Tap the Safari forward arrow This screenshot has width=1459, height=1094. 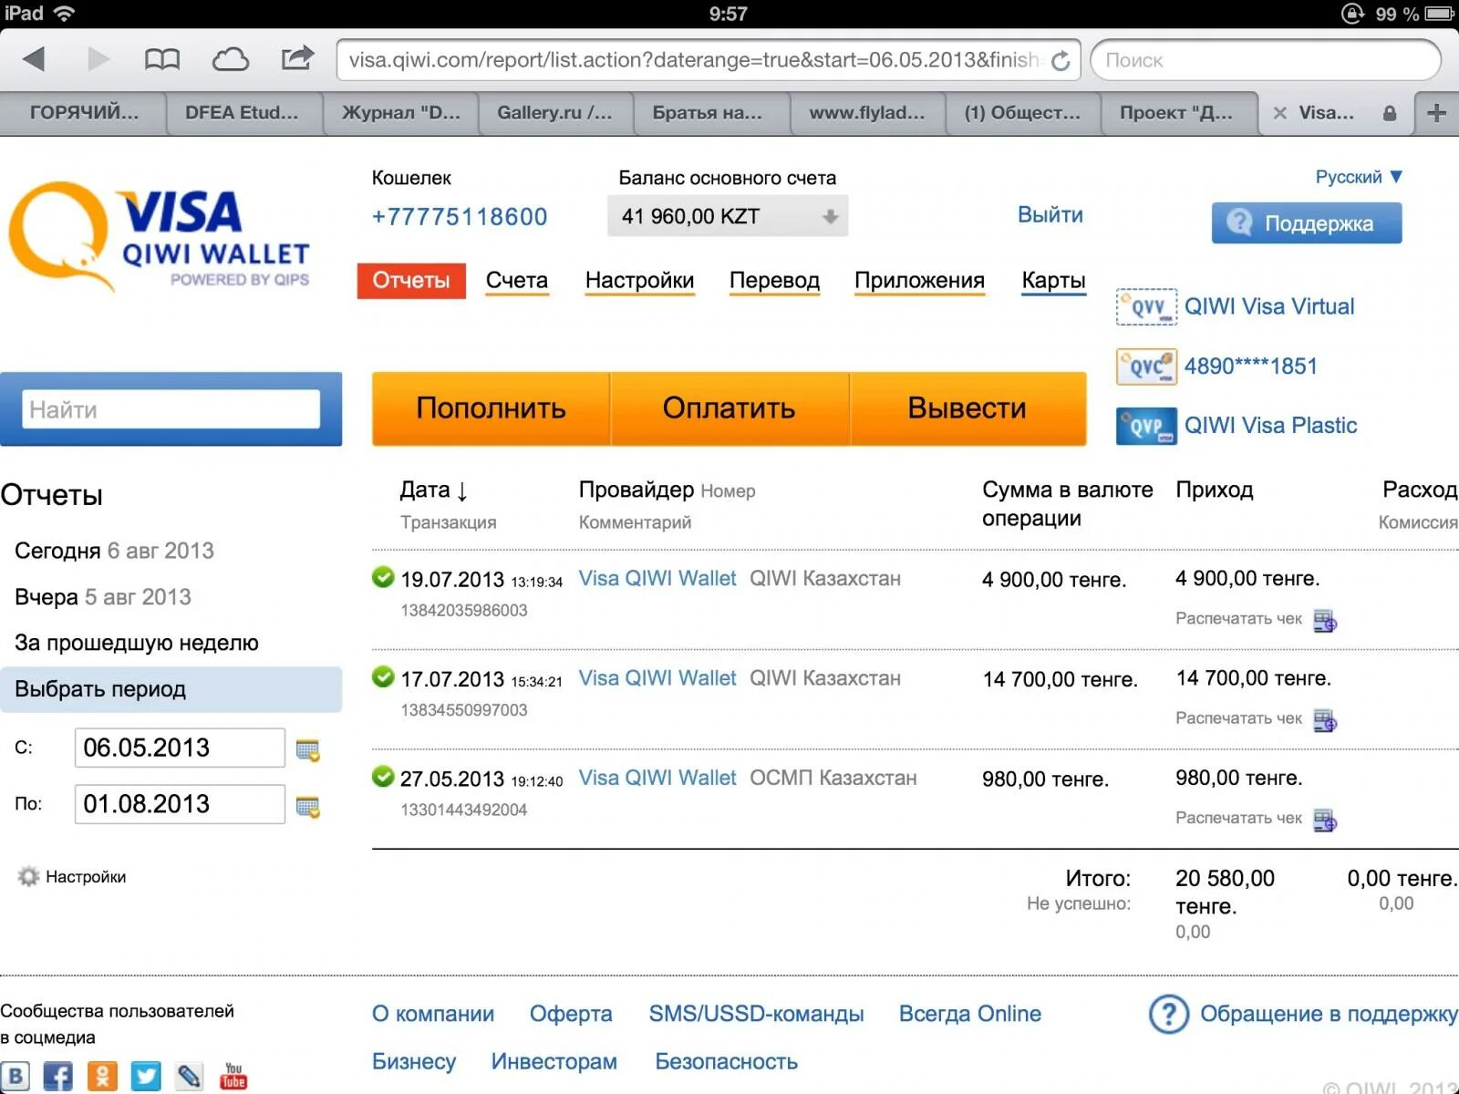click(x=98, y=59)
